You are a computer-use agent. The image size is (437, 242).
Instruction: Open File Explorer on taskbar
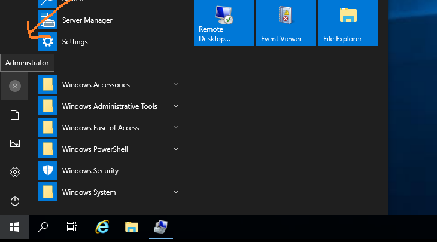click(132, 227)
